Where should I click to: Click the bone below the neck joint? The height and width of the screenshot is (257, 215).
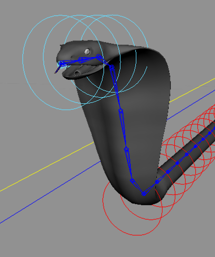(x=116, y=89)
